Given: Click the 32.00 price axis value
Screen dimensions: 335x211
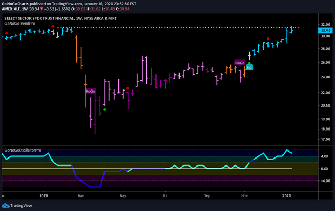Looking at the screenshot, I should pos(325,24).
